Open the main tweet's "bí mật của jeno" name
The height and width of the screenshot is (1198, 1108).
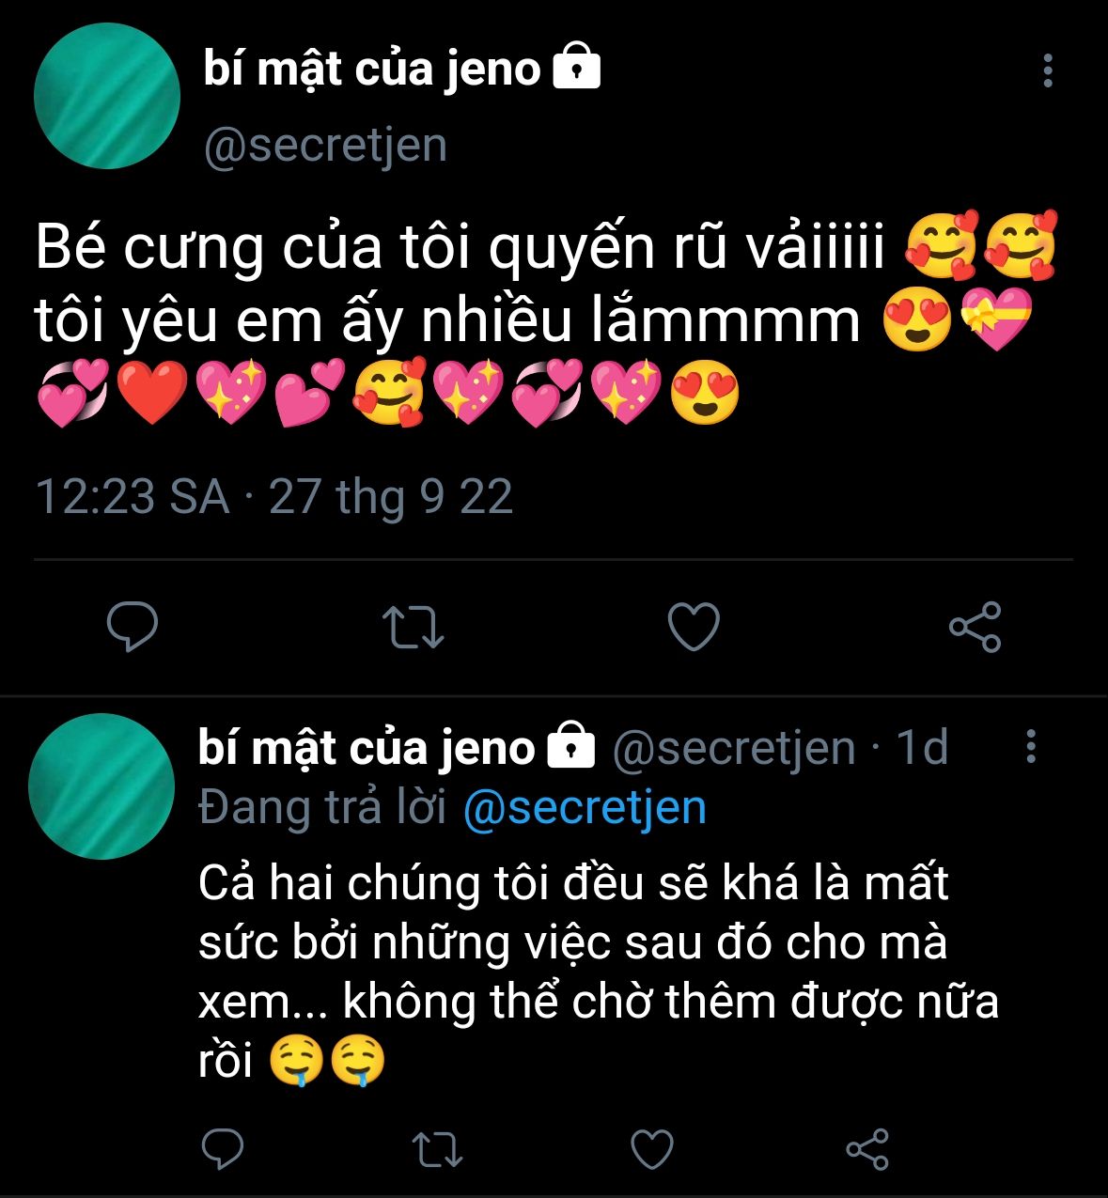click(372, 70)
